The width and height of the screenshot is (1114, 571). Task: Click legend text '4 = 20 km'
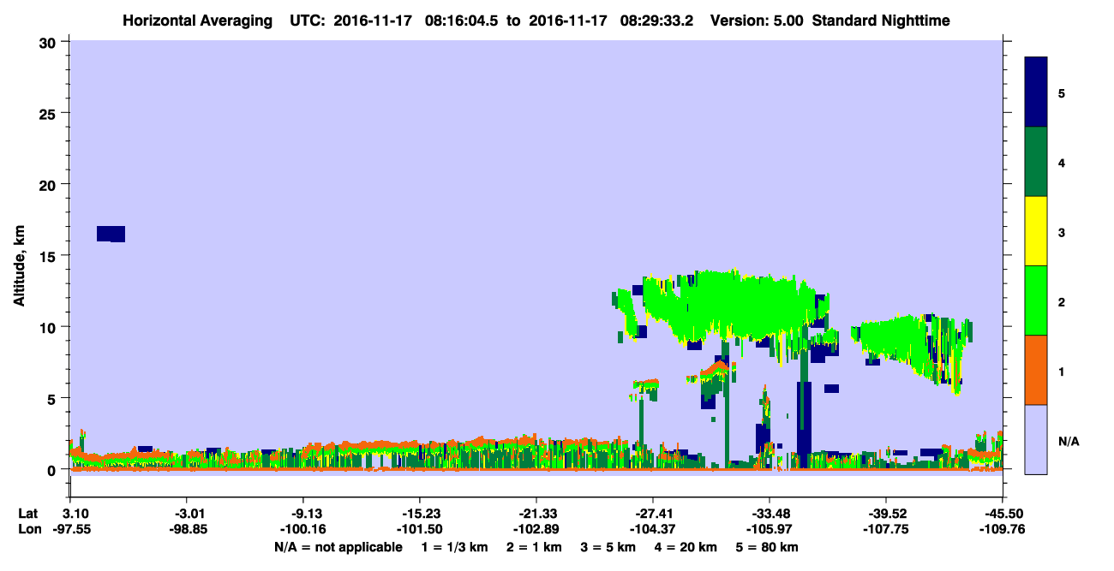click(685, 546)
